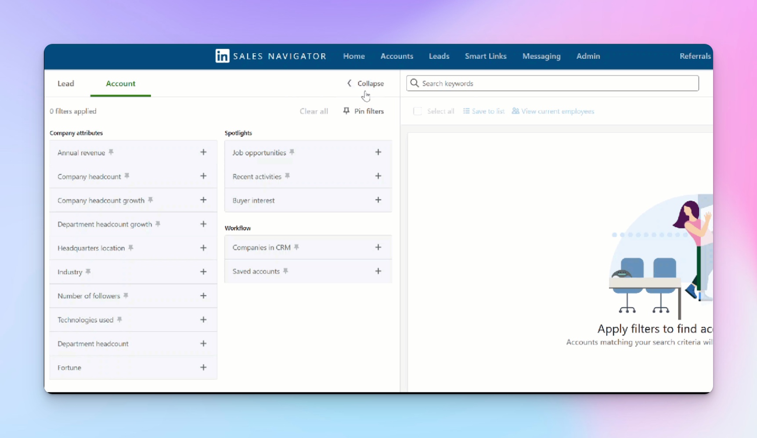Viewport: 757px width, 438px height.
Task: Go to Leads in top navigation
Action: click(x=439, y=56)
